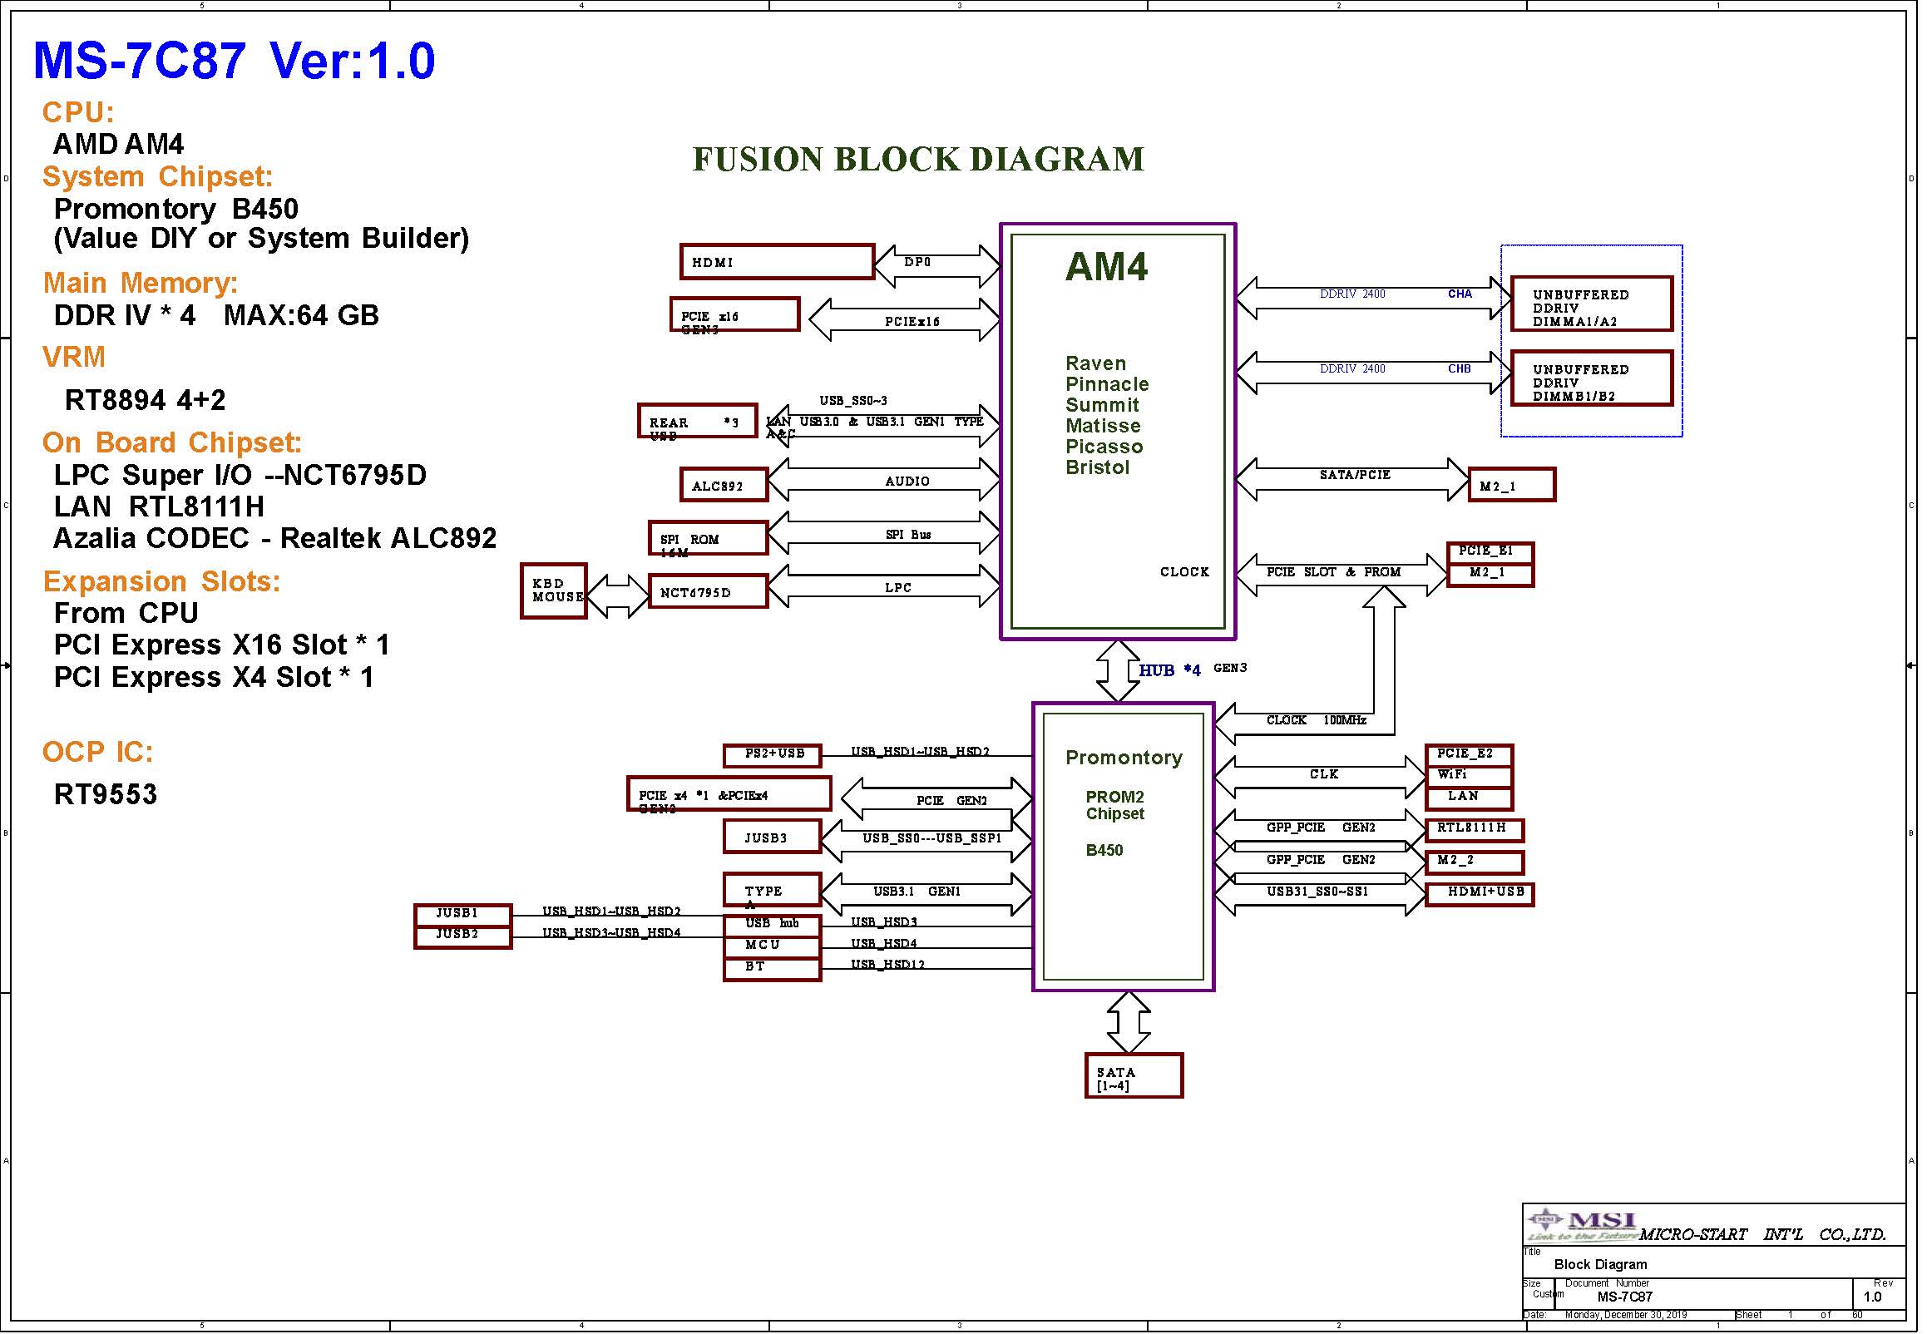Click the "HUB *4" label
This screenshot has width=1927, height=1334.
point(1170,670)
